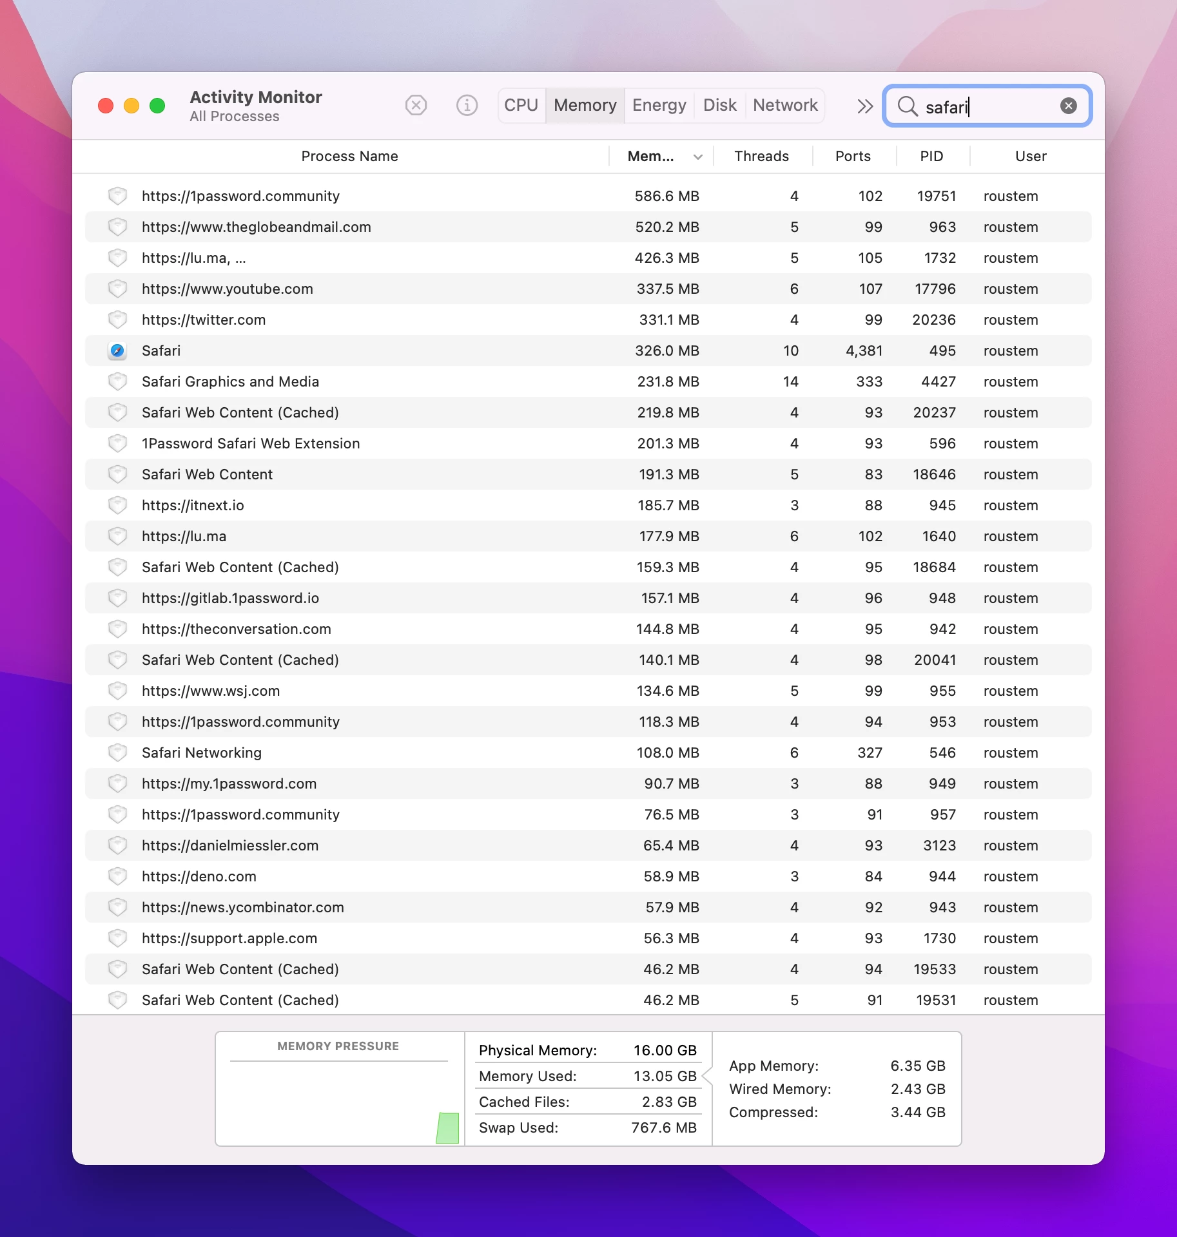Click shield icon beside Safari Networking
This screenshot has width=1177, height=1237.
(x=117, y=753)
